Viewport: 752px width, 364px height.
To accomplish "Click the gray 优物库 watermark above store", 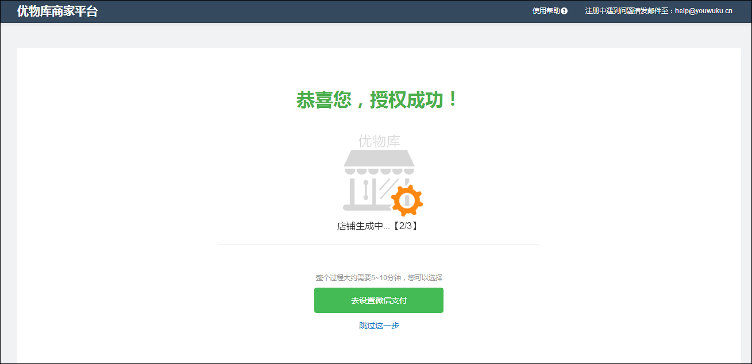I will click(379, 141).
